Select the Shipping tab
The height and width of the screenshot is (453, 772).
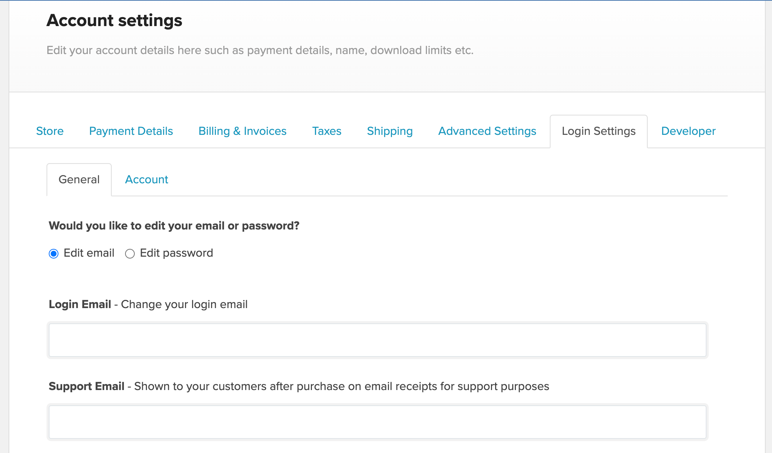click(390, 131)
